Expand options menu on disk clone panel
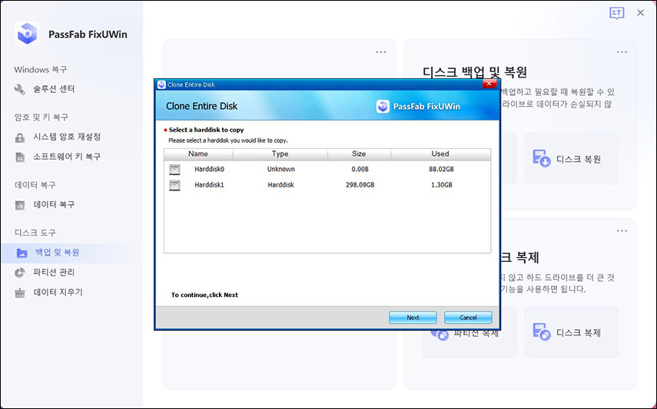This screenshot has width=657, height=409. (622, 230)
